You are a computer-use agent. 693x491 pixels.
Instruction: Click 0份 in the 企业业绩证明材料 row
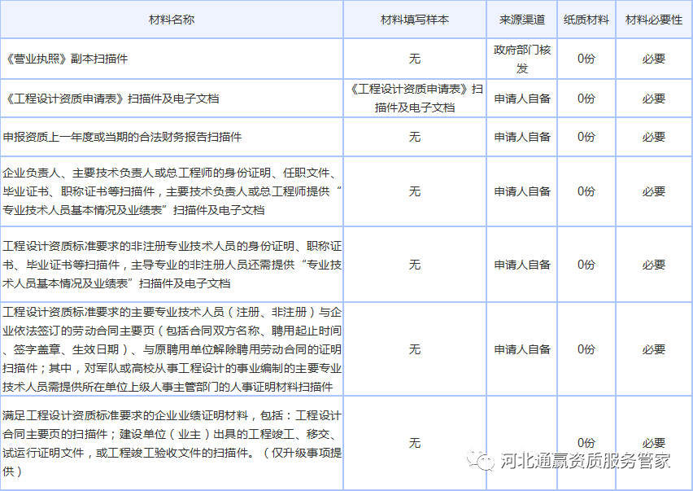(x=586, y=443)
